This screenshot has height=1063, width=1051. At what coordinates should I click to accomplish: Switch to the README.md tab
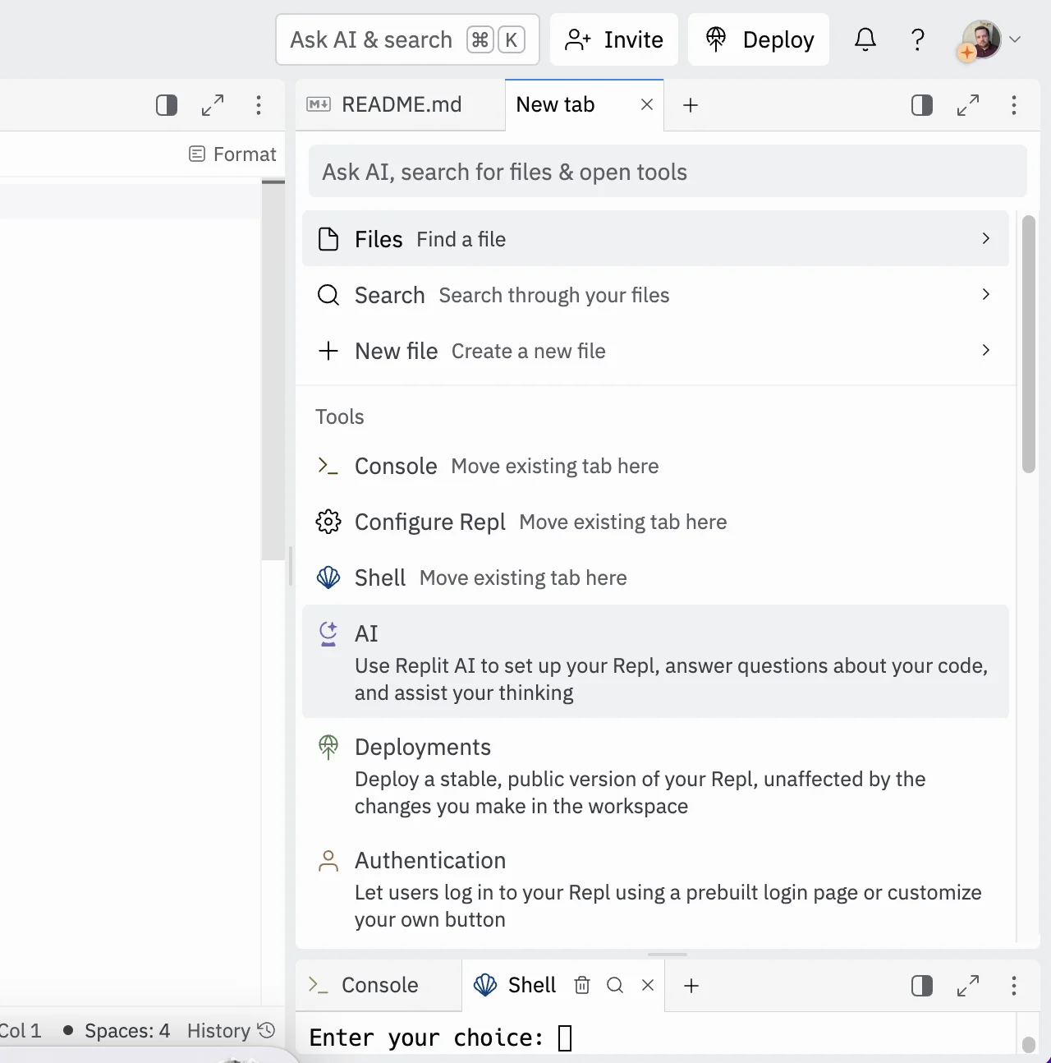click(400, 104)
